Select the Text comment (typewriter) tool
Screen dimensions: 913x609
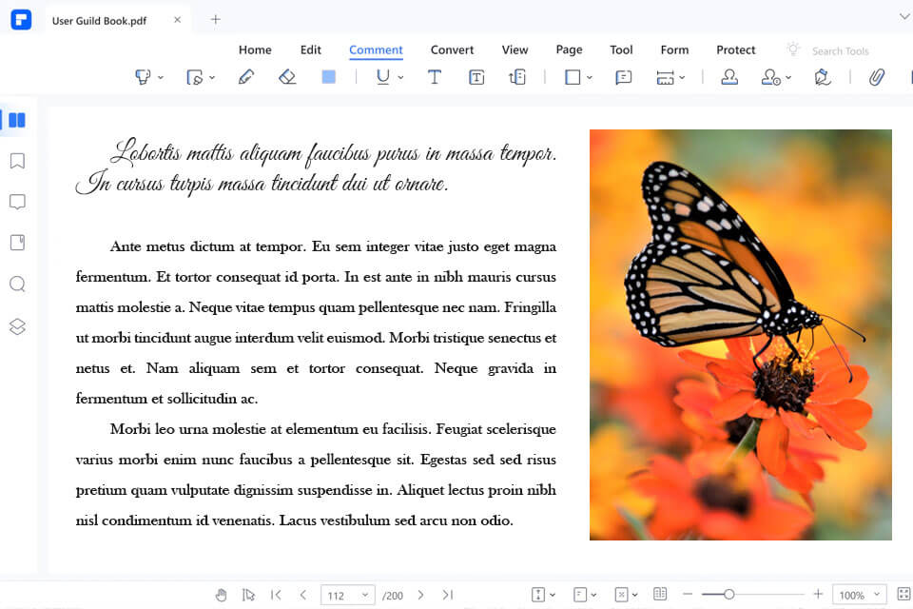435,77
